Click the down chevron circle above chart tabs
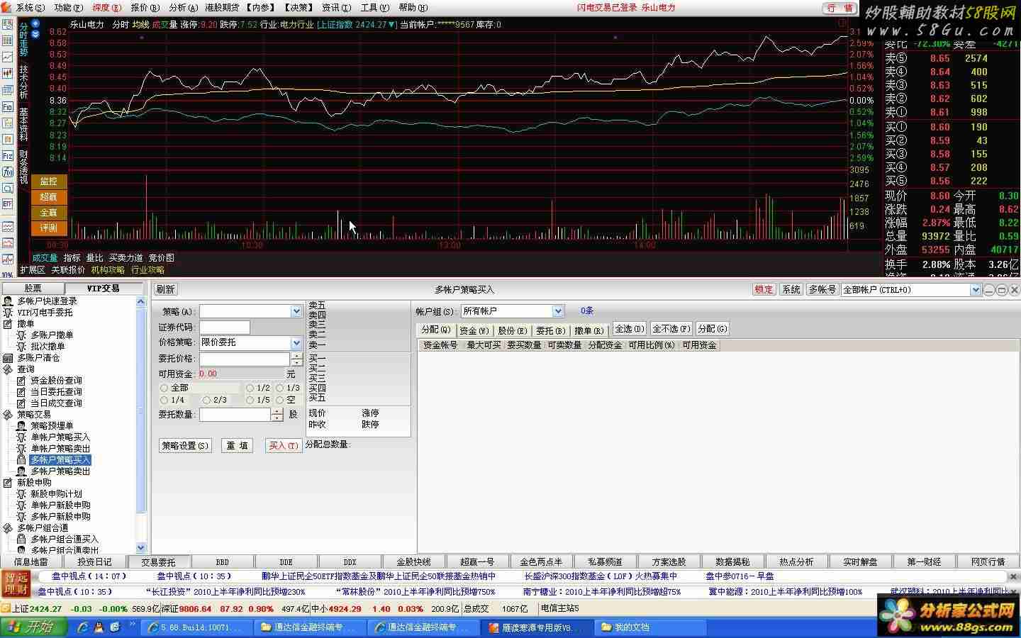This screenshot has height=638, width=1021. 35,33
